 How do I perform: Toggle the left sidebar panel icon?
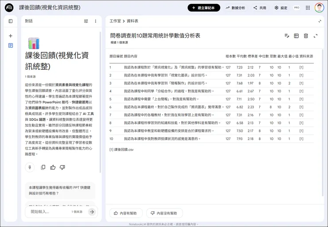point(11,21)
